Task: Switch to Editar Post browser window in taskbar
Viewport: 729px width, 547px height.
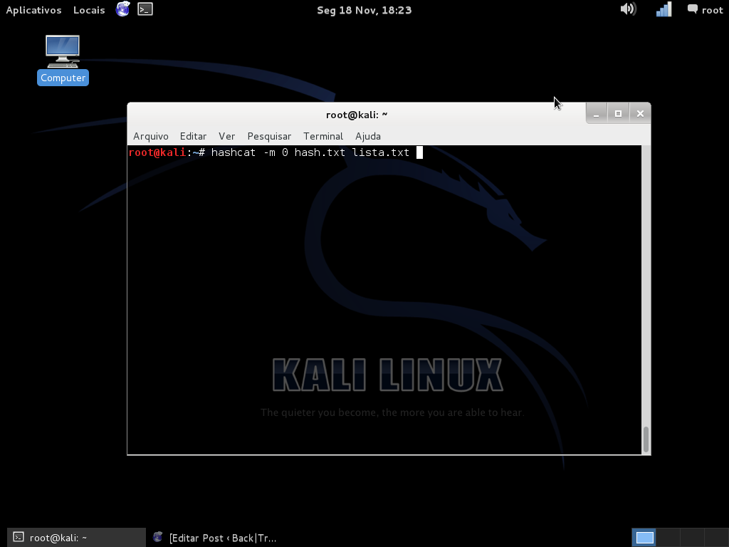Action: click(215, 538)
